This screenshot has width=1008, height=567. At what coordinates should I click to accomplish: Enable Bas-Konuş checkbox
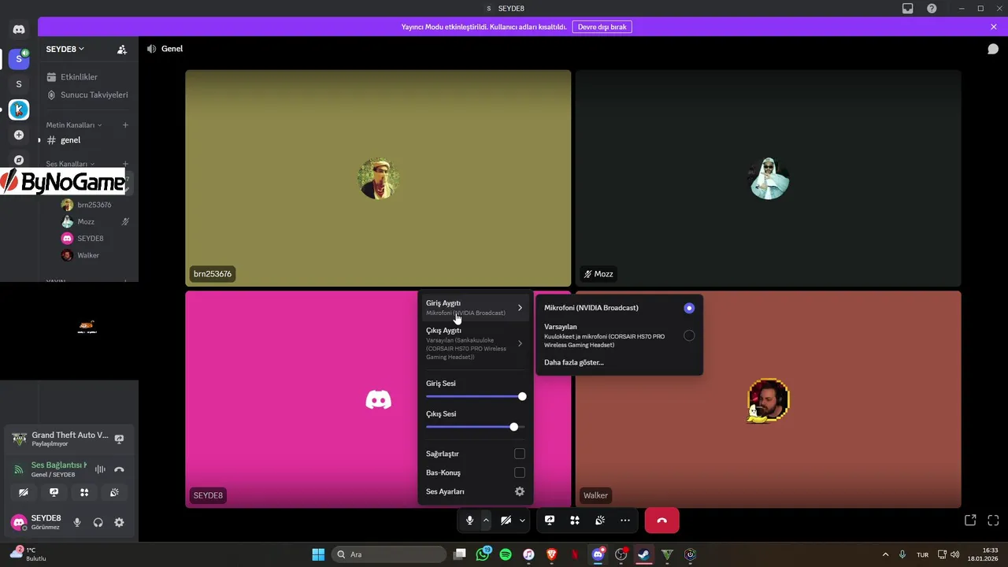coord(520,472)
